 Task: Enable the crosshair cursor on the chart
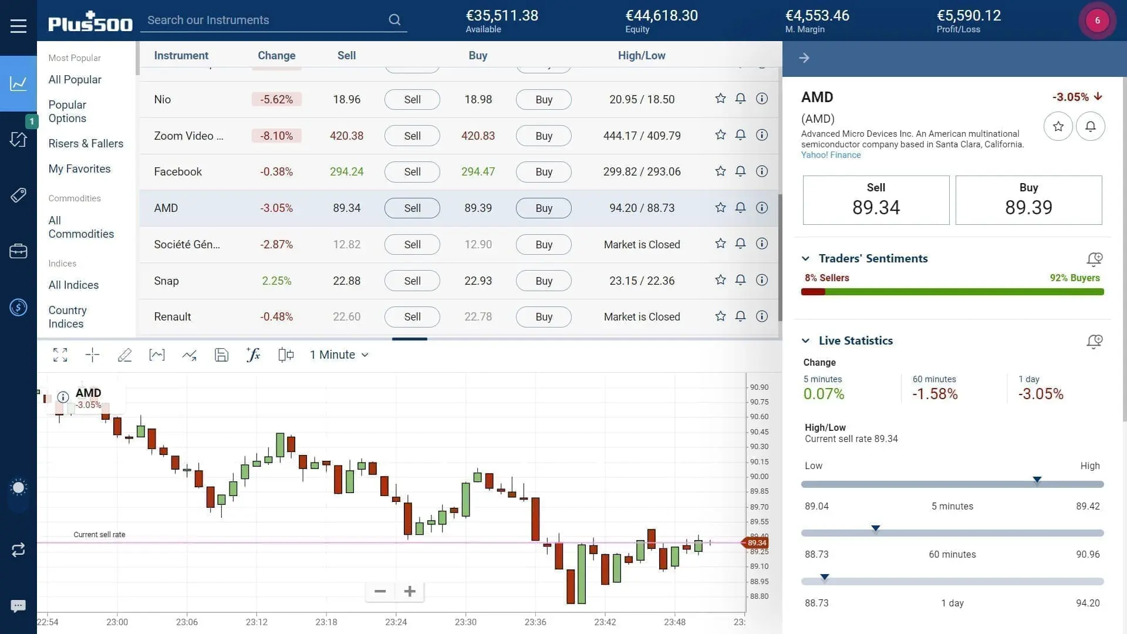(92, 355)
